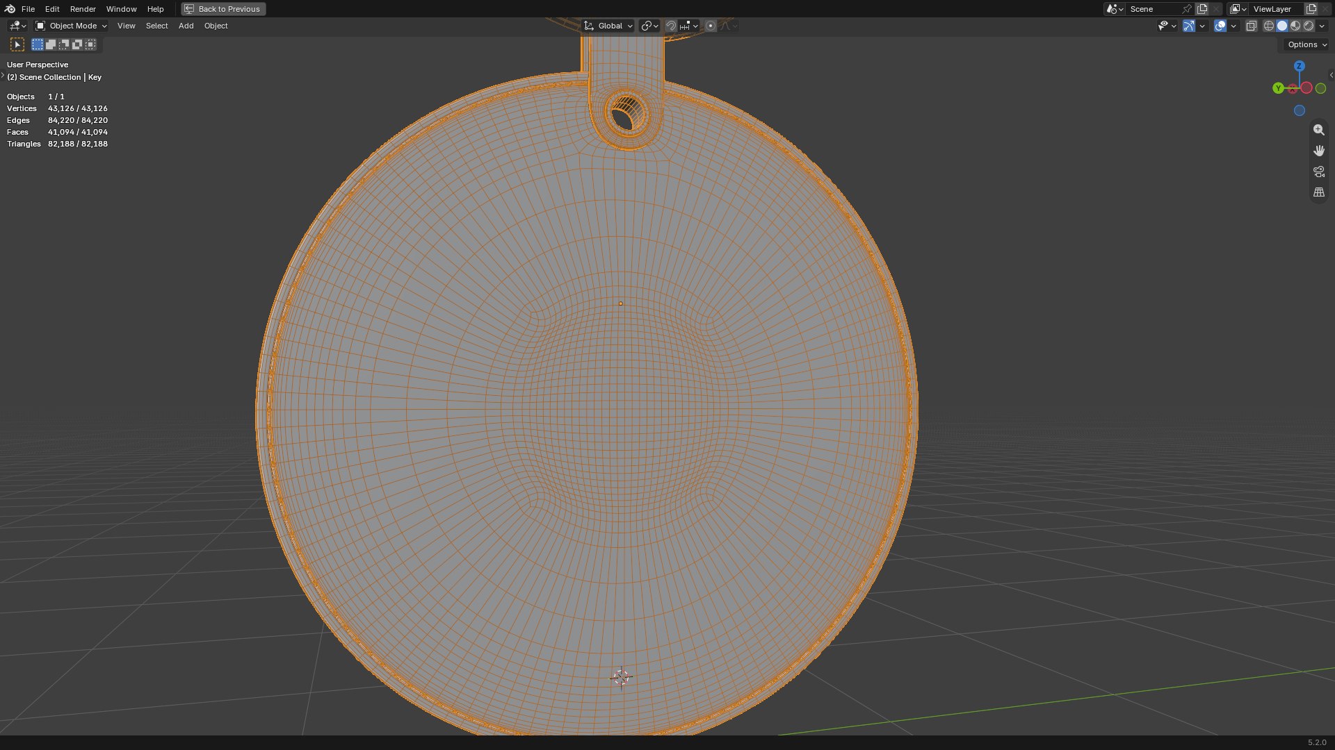Click the ViewLayer name field
The height and width of the screenshot is (750, 1335).
pyautogui.click(x=1277, y=9)
